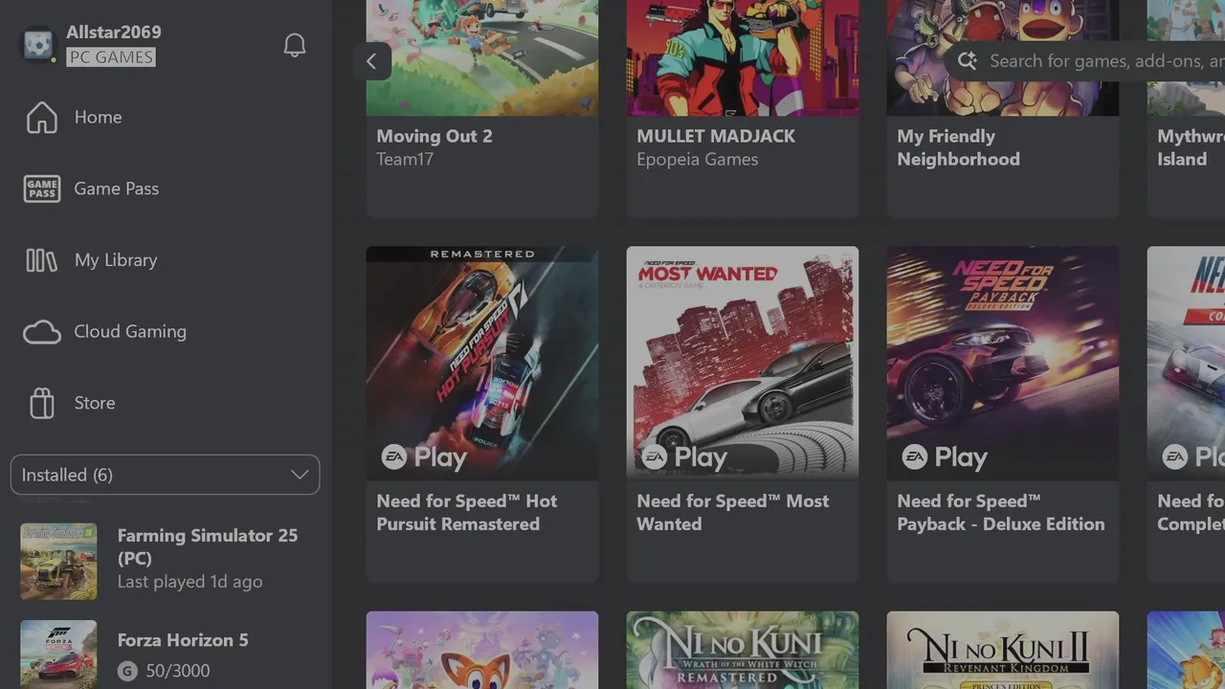Click the Home house icon
Screen dimensions: 1225x689
42,117
